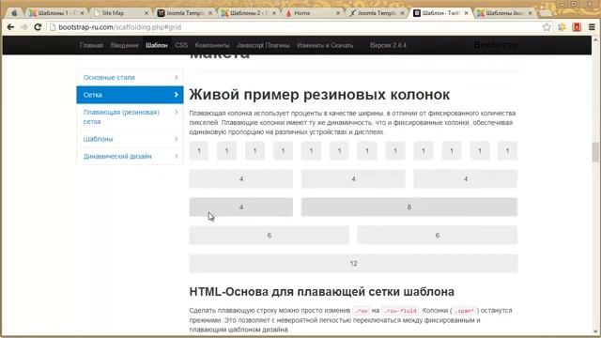Close the Site Map tab
Viewport: 601px width, 338px height.
[146, 13]
